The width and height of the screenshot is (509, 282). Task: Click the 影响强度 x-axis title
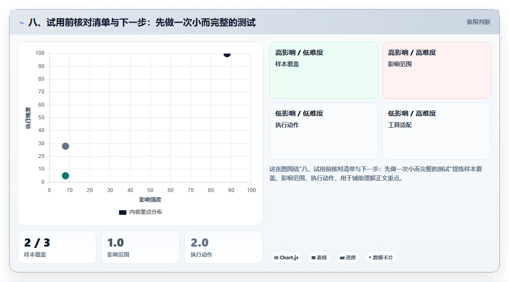coord(150,199)
